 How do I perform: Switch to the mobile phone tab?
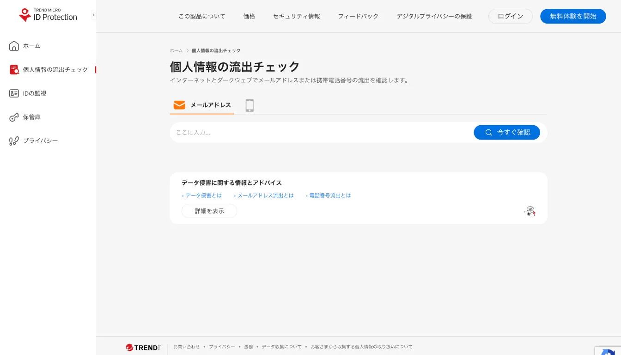click(250, 105)
